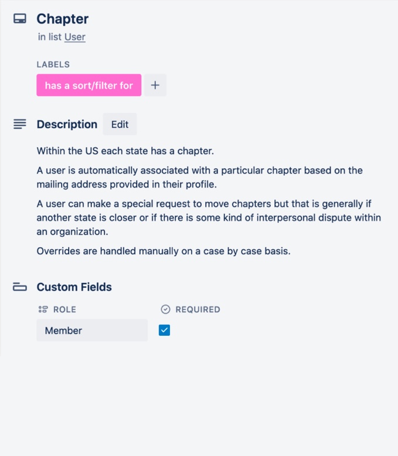This screenshot has height=456, width=398.
Task: Follow the User list link
Action: [75, 37]
